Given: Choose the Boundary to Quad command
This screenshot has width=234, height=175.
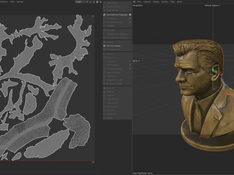Looking at the screenshot, I should (114, 84).
